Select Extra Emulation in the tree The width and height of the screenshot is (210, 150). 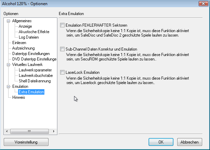click(x=31, y=92)
